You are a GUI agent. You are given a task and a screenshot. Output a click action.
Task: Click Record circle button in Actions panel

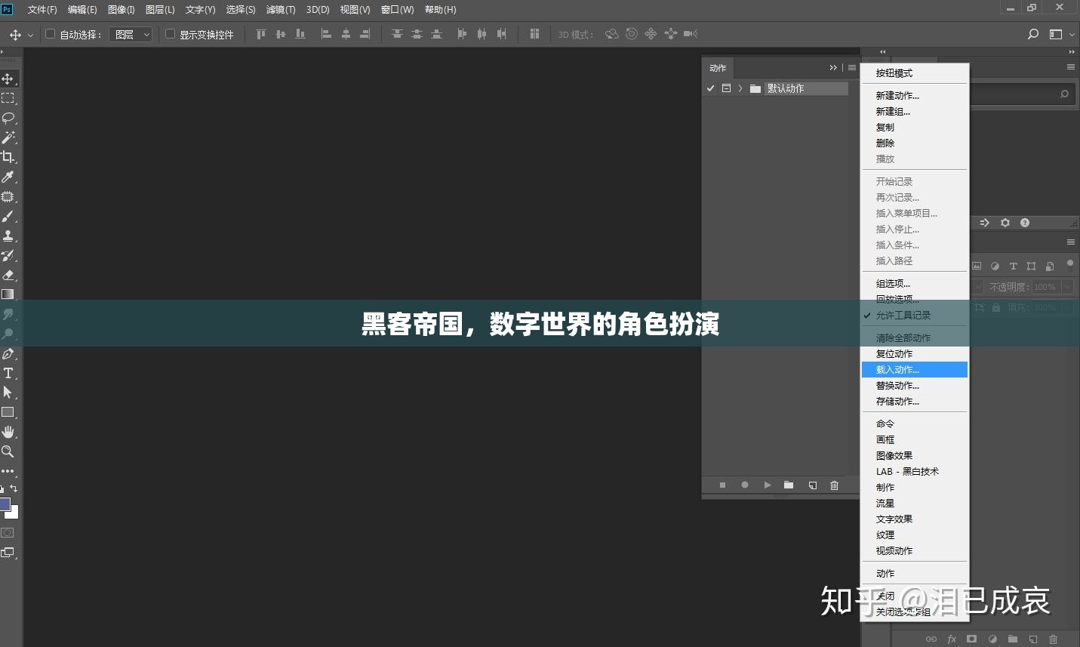coord(745,485)
